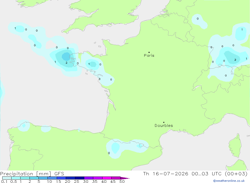Click the GFS model name label
The height and width of the screenshot is (183, 250).
[59, 174]
